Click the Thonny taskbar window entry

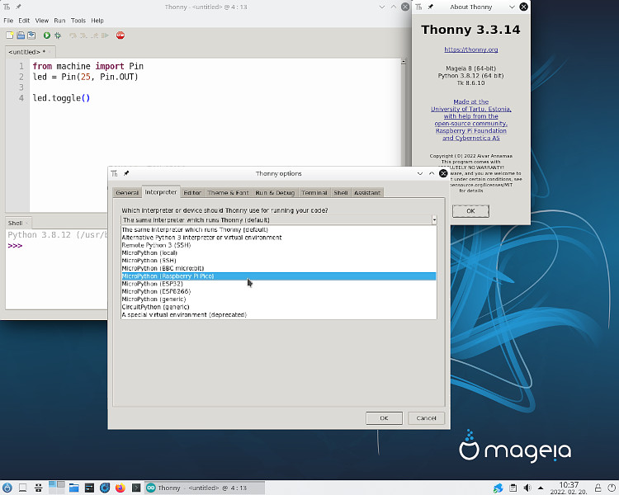coord(204,488)
